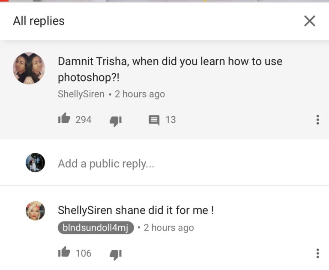This screenshot has width=329, height=270.
Task: Open more options for blndsundoll4mj's reply
Action: pyautogui.click(x=317, y=253)
